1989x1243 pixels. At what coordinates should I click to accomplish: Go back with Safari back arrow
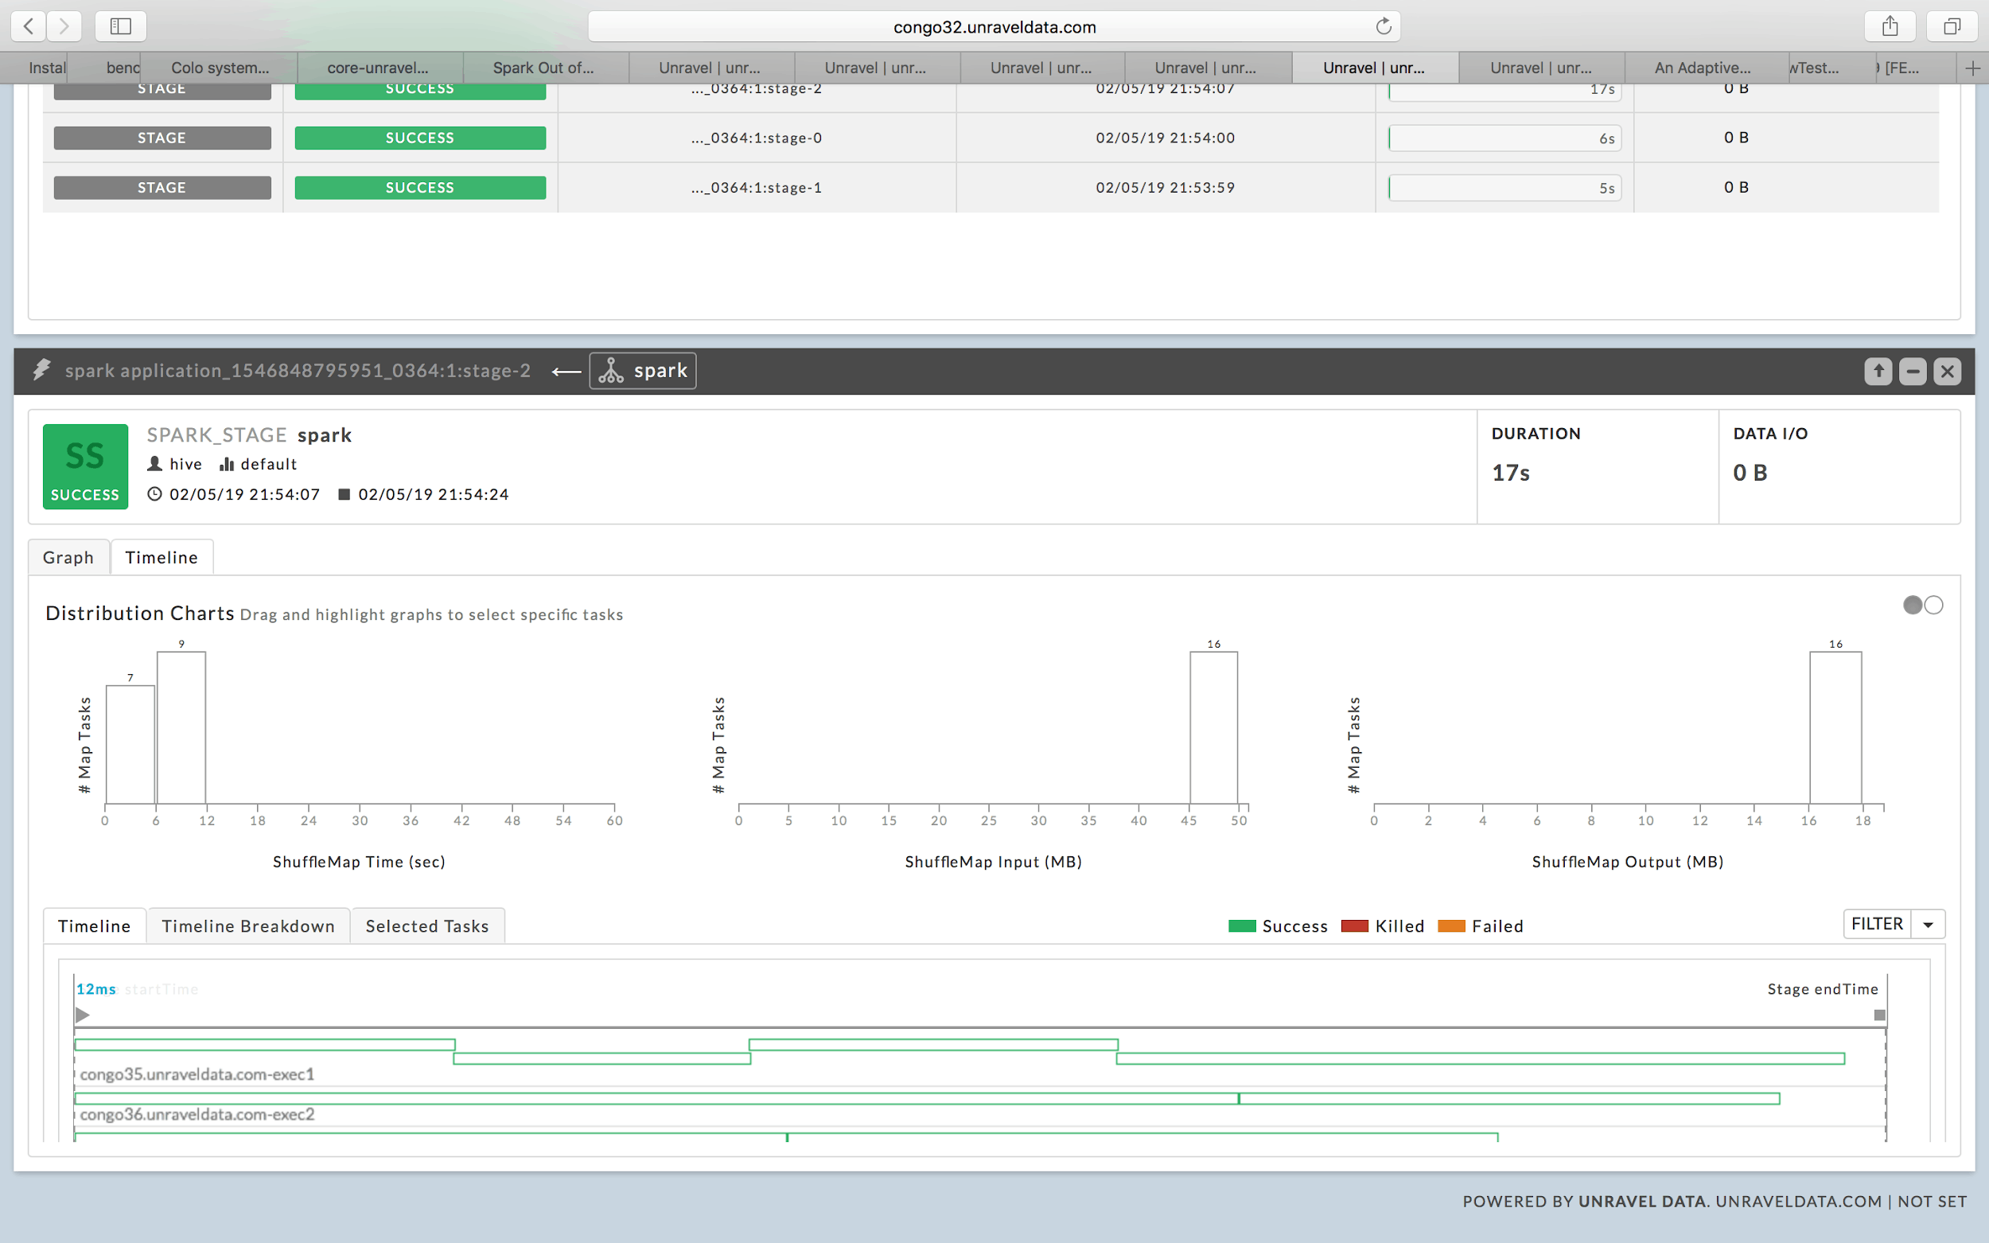coord(29,26)
